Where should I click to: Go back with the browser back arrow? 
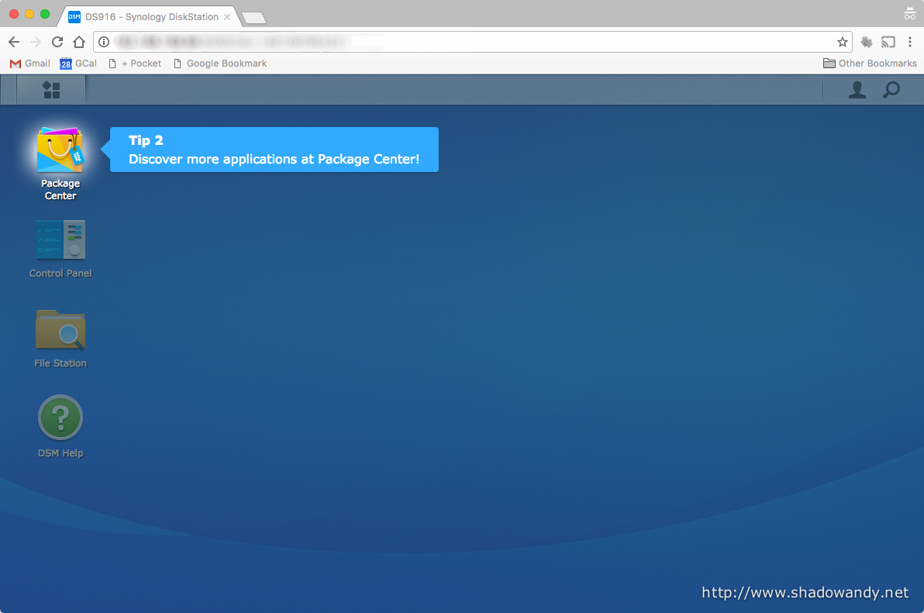[x=14, y=42]
